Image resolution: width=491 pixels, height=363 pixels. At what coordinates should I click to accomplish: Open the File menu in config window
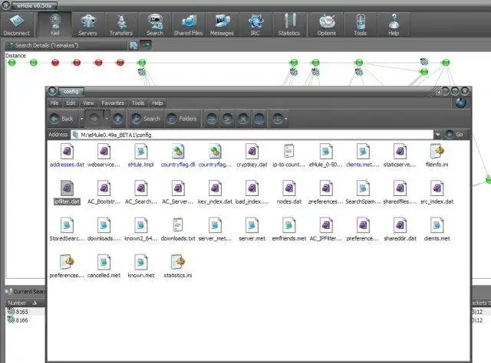pyautogui.click(x=54, y=103)
